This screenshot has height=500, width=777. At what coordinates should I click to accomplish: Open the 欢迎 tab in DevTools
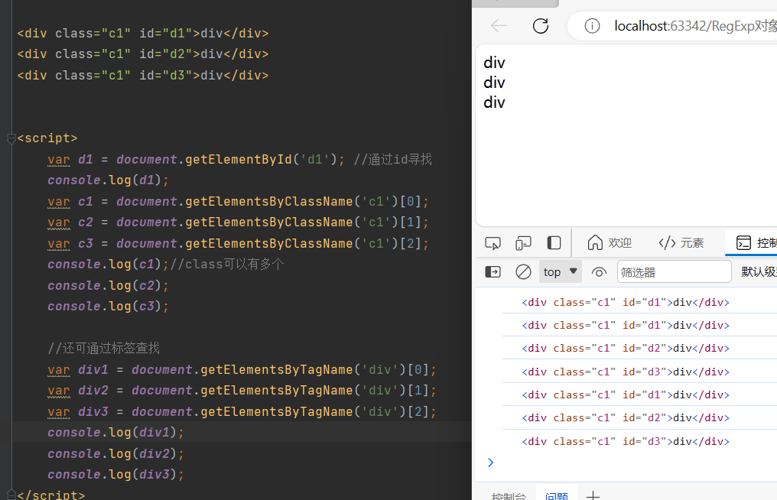(x=609, y=243)
